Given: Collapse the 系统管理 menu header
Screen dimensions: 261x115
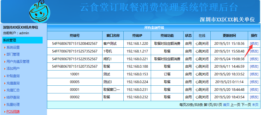Looking at the screenshot, I should click(x=22, y=40).
